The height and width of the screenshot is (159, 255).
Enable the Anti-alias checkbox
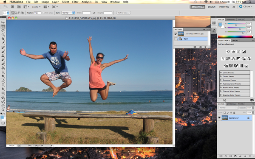pos(44,13)
